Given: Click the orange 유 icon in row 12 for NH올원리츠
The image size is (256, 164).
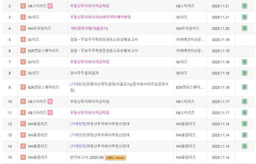Looking at the screenshot, I should (23, 124).
